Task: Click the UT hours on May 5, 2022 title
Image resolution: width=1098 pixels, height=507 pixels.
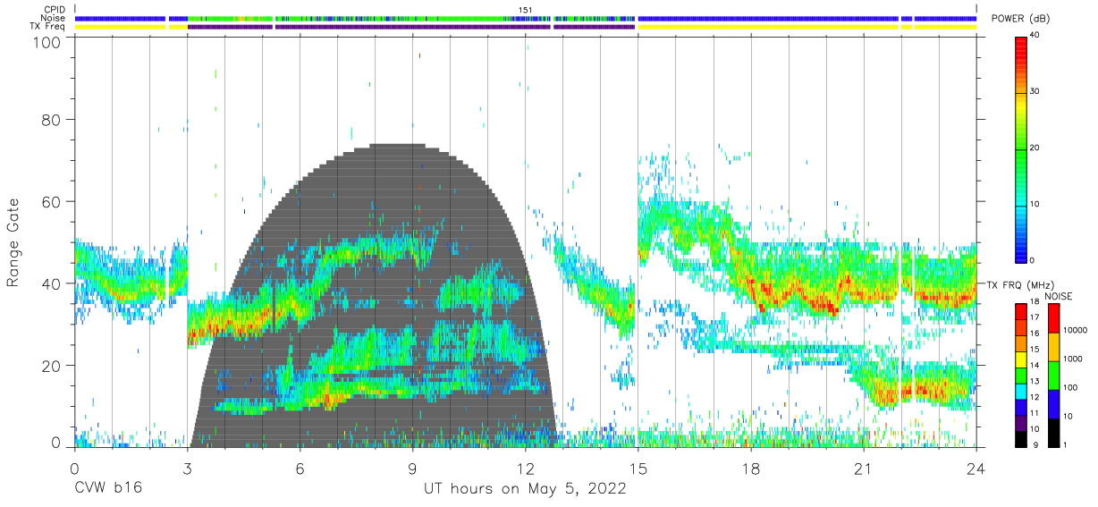Action: [x=525, y=489]
